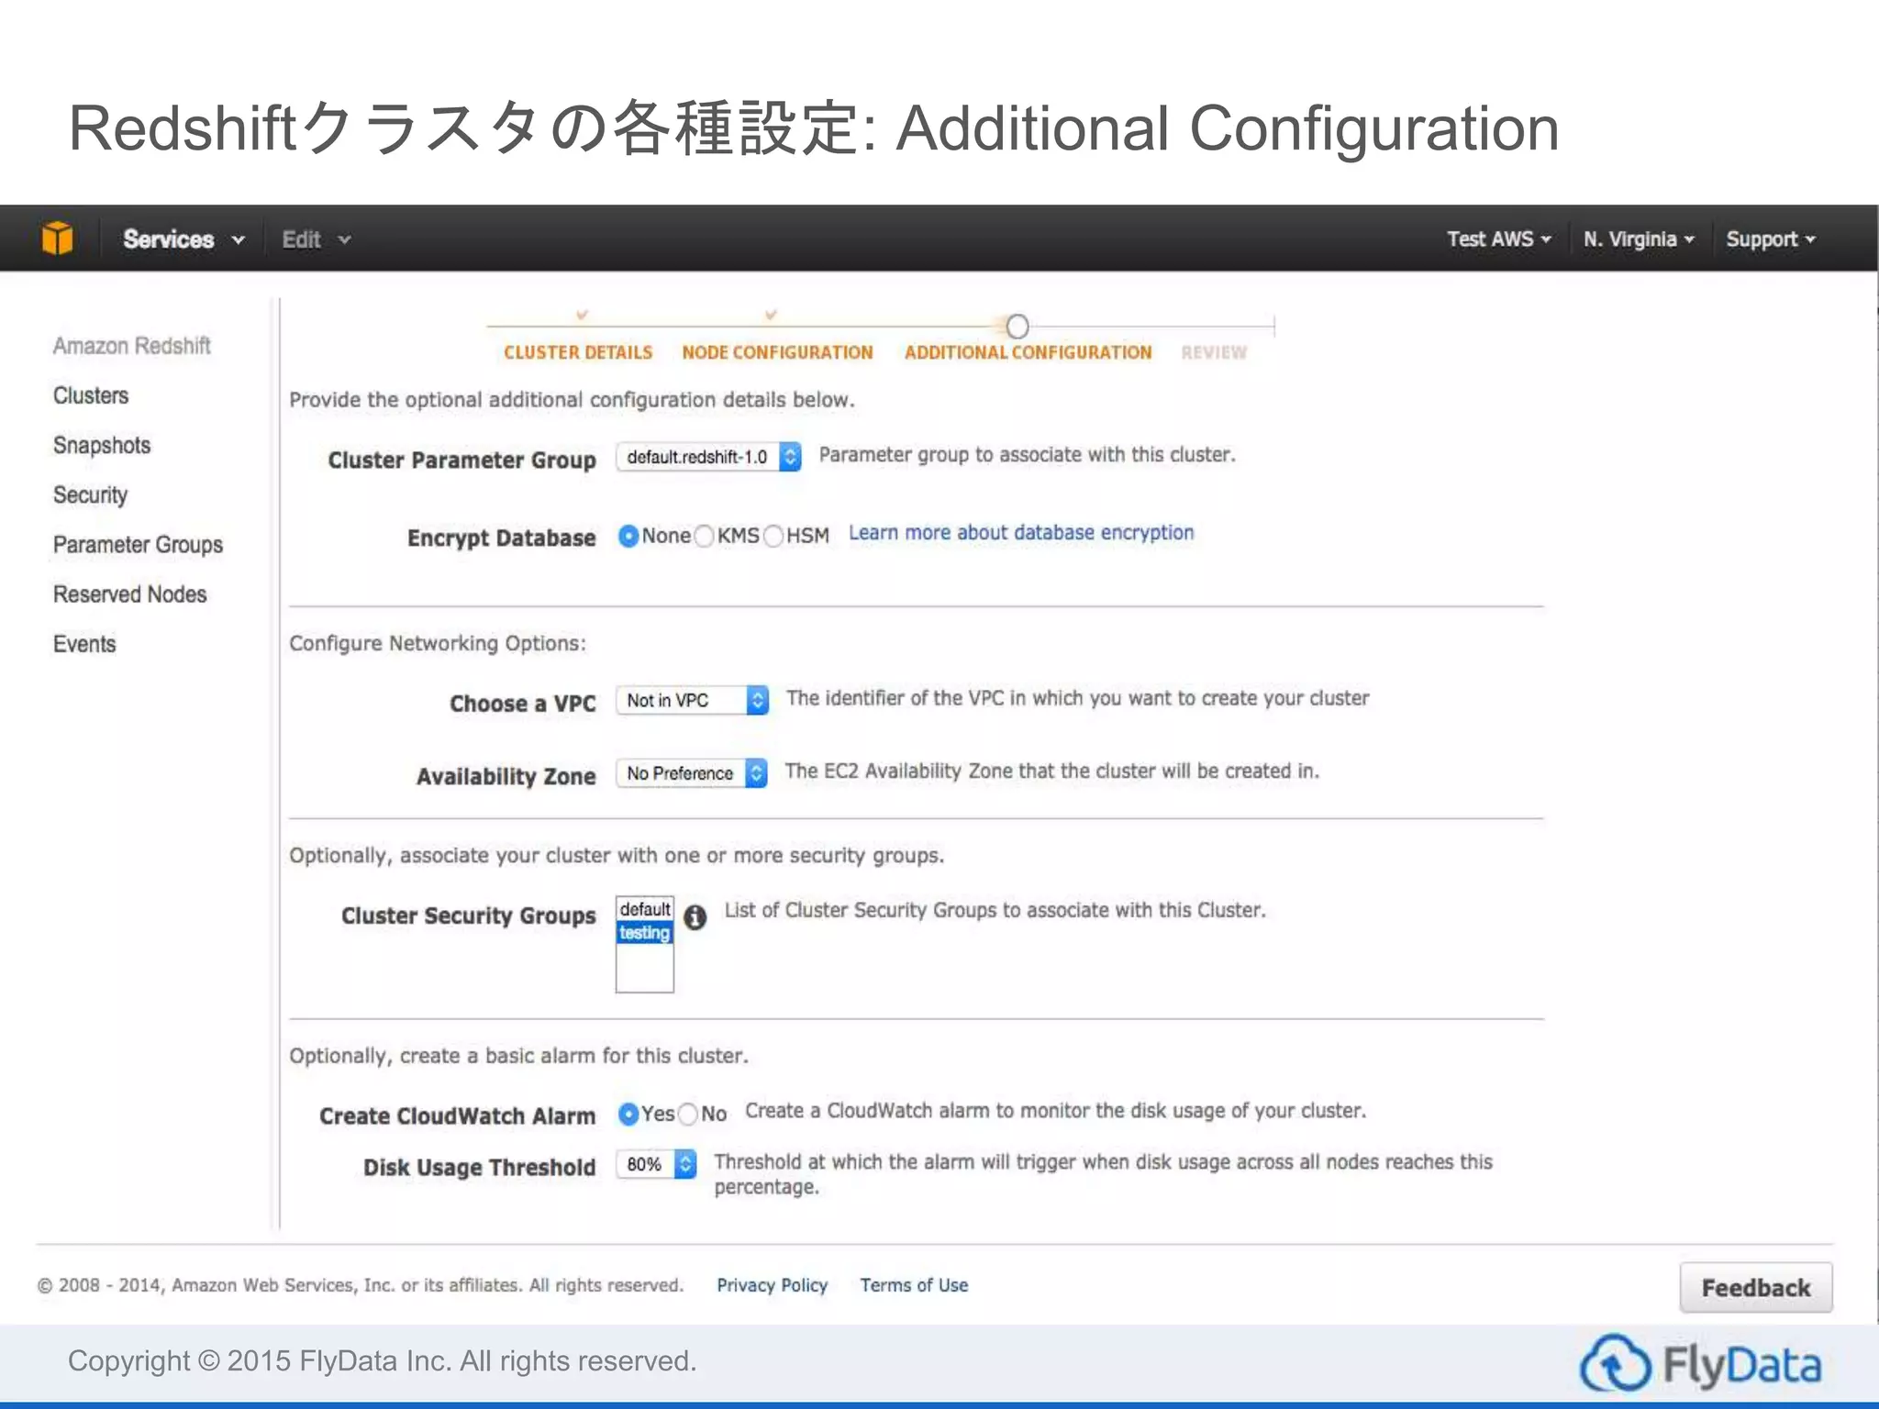1879x1409 pixels.
Task: Select the default security group
Action: pos(645,909)
